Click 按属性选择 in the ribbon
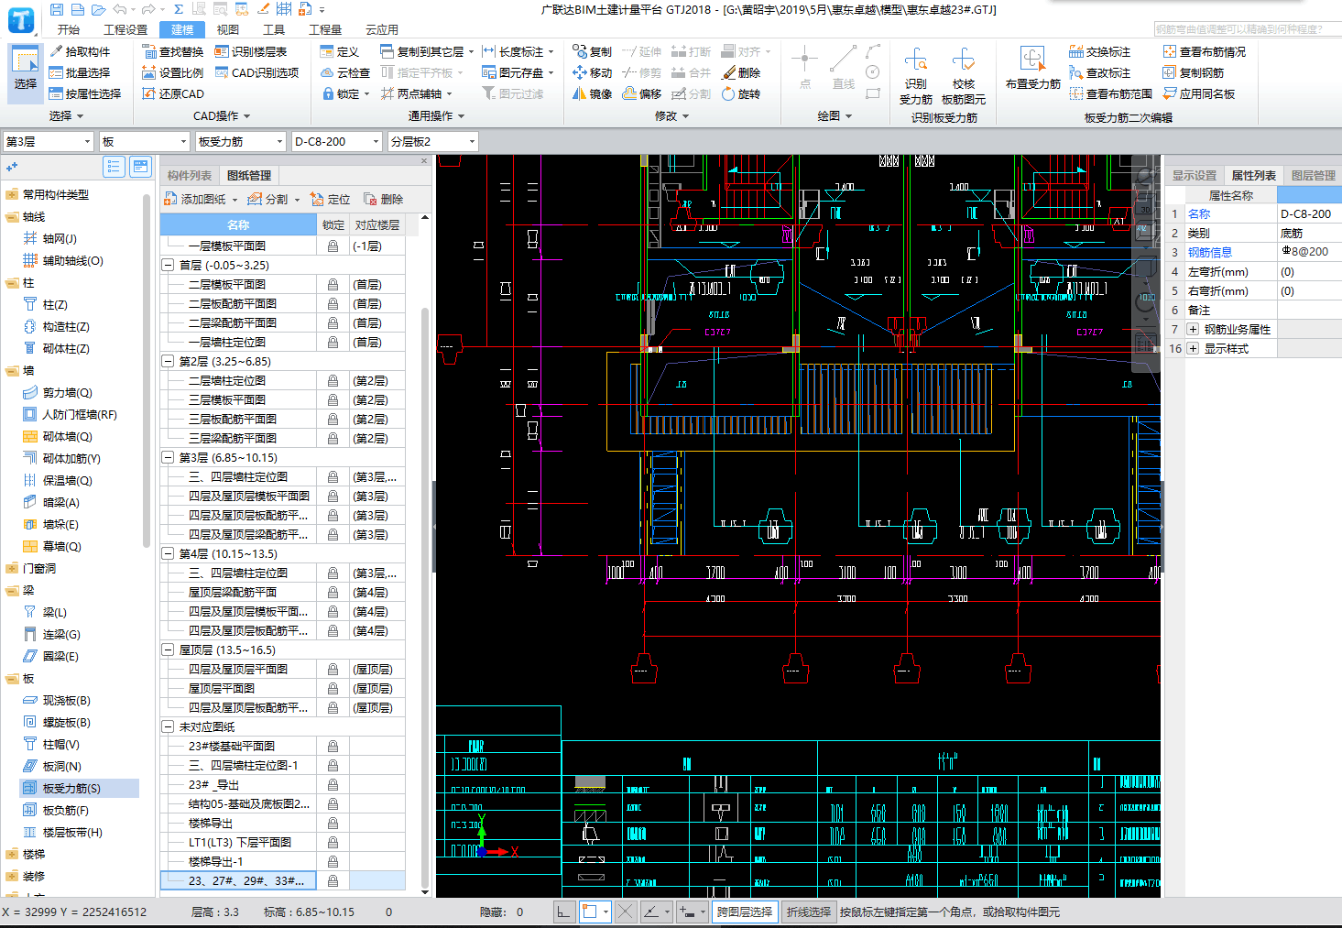The width and height of the screenshot is (1342, 928). pos(85,93)
